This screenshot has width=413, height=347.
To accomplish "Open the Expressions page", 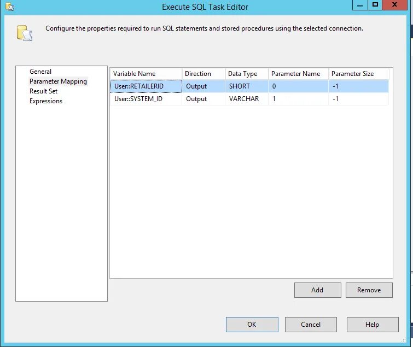I will (46, 101).
